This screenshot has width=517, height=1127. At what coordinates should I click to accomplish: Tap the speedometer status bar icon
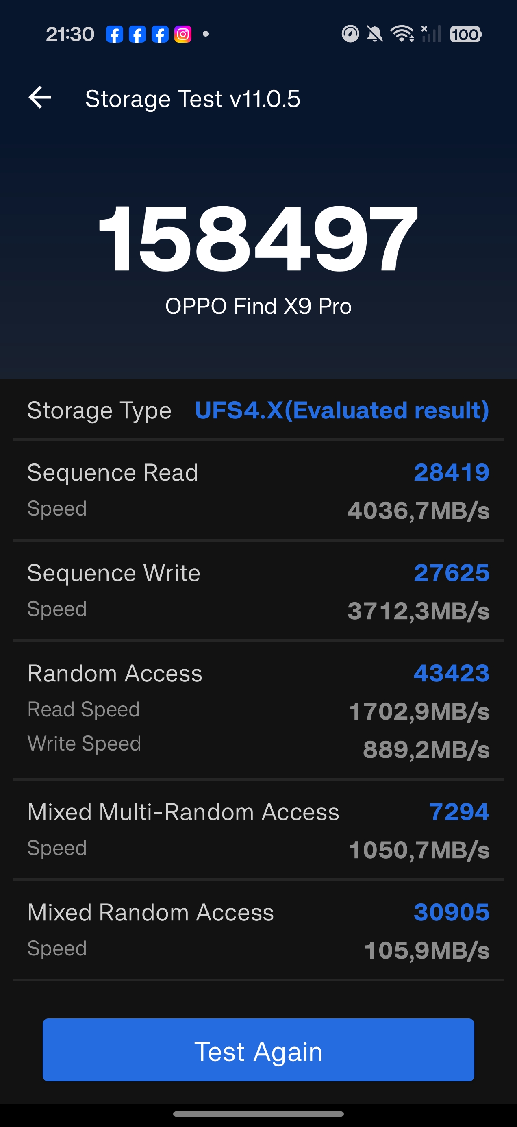point(350,34)
